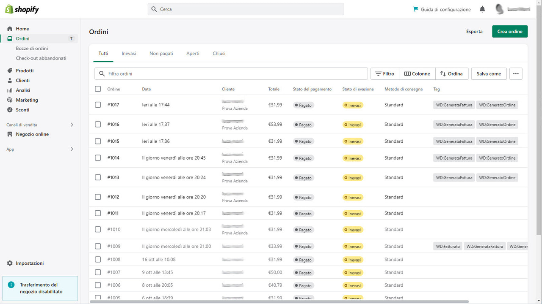
Task: Switch to the Inevasi tab
Action: [x=129, y=54]
